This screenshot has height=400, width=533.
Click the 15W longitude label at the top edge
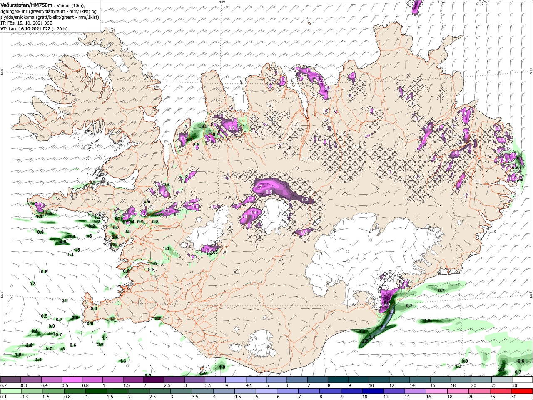tap(441, 2)
